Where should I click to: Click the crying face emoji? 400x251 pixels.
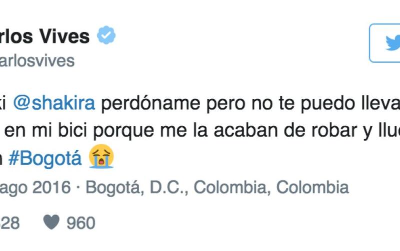coord(101,156)
